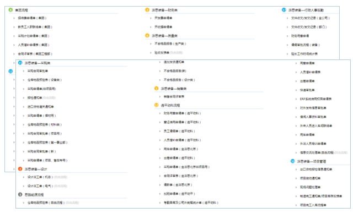Expand the arrow before 采购合同审批单

coord(23,71)
